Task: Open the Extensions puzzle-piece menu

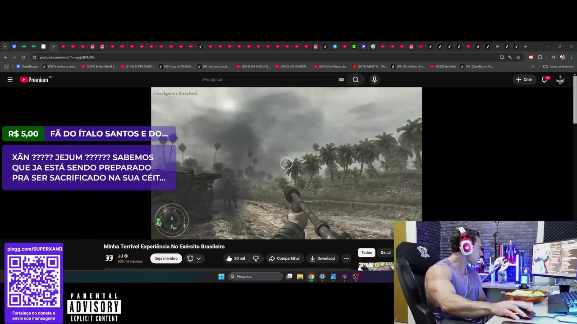Action: pyautogui.click(x=540, y=57)
